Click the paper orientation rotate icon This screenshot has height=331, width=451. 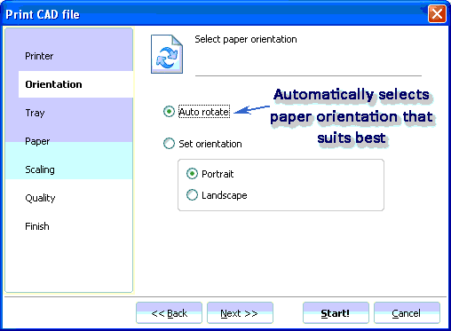[167, 54]
